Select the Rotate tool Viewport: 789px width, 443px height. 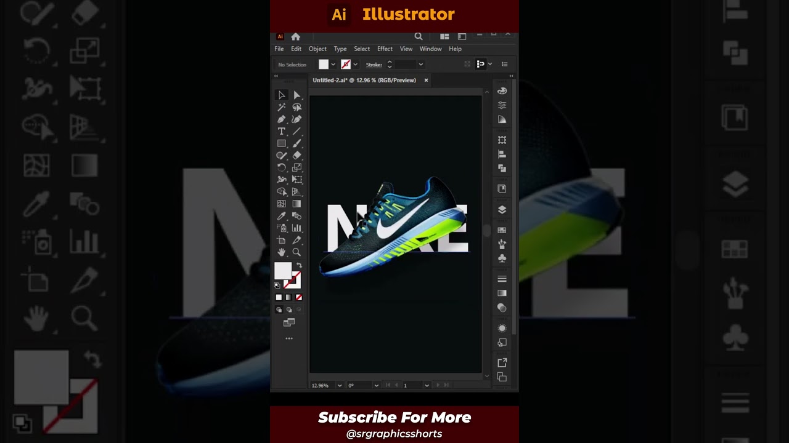[282, 167]
